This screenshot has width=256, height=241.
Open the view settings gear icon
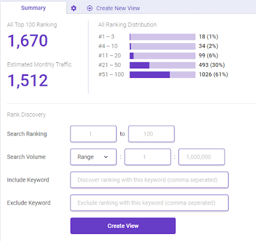coord(73,8)
